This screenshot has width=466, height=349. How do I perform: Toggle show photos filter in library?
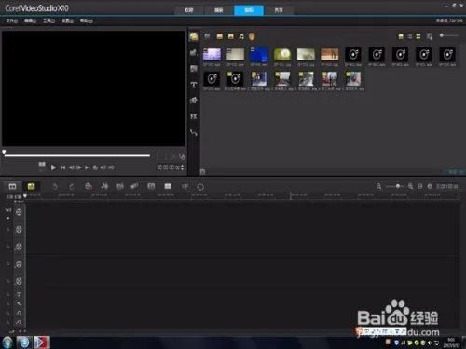coord(231,36)
